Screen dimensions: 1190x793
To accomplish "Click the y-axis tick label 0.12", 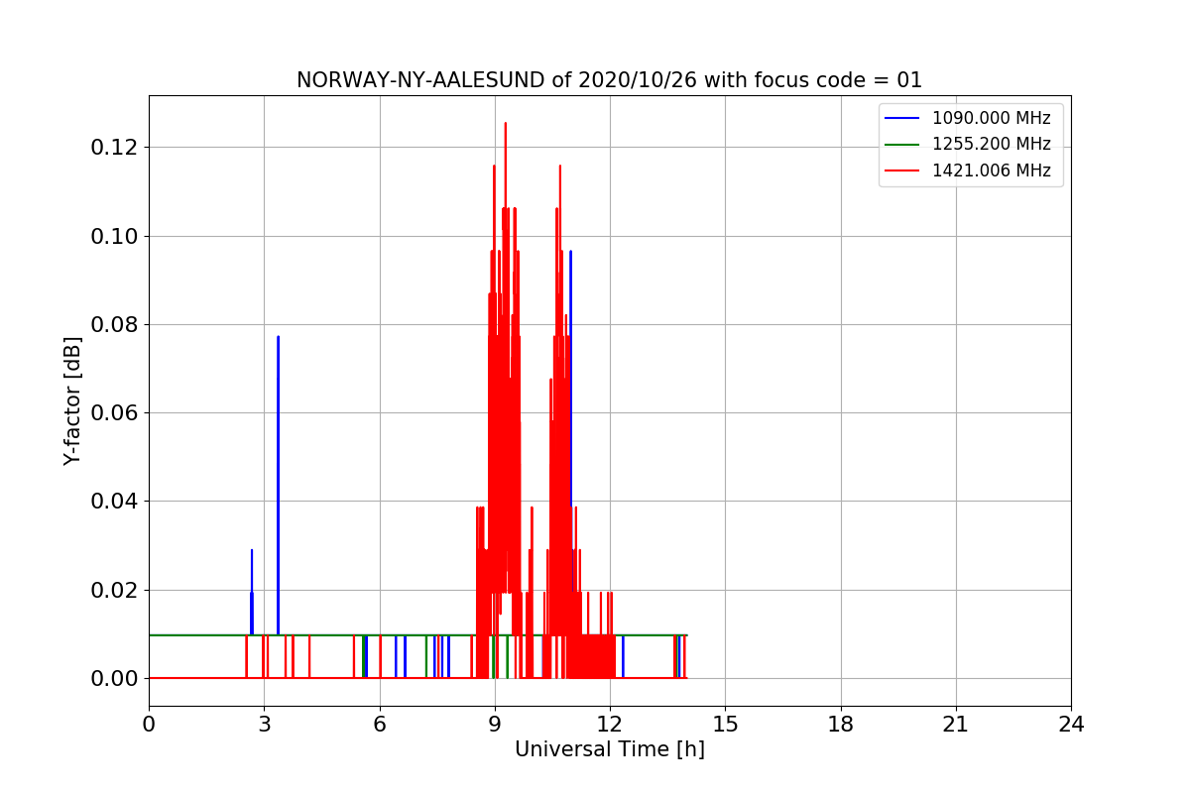I will point(113,148).
